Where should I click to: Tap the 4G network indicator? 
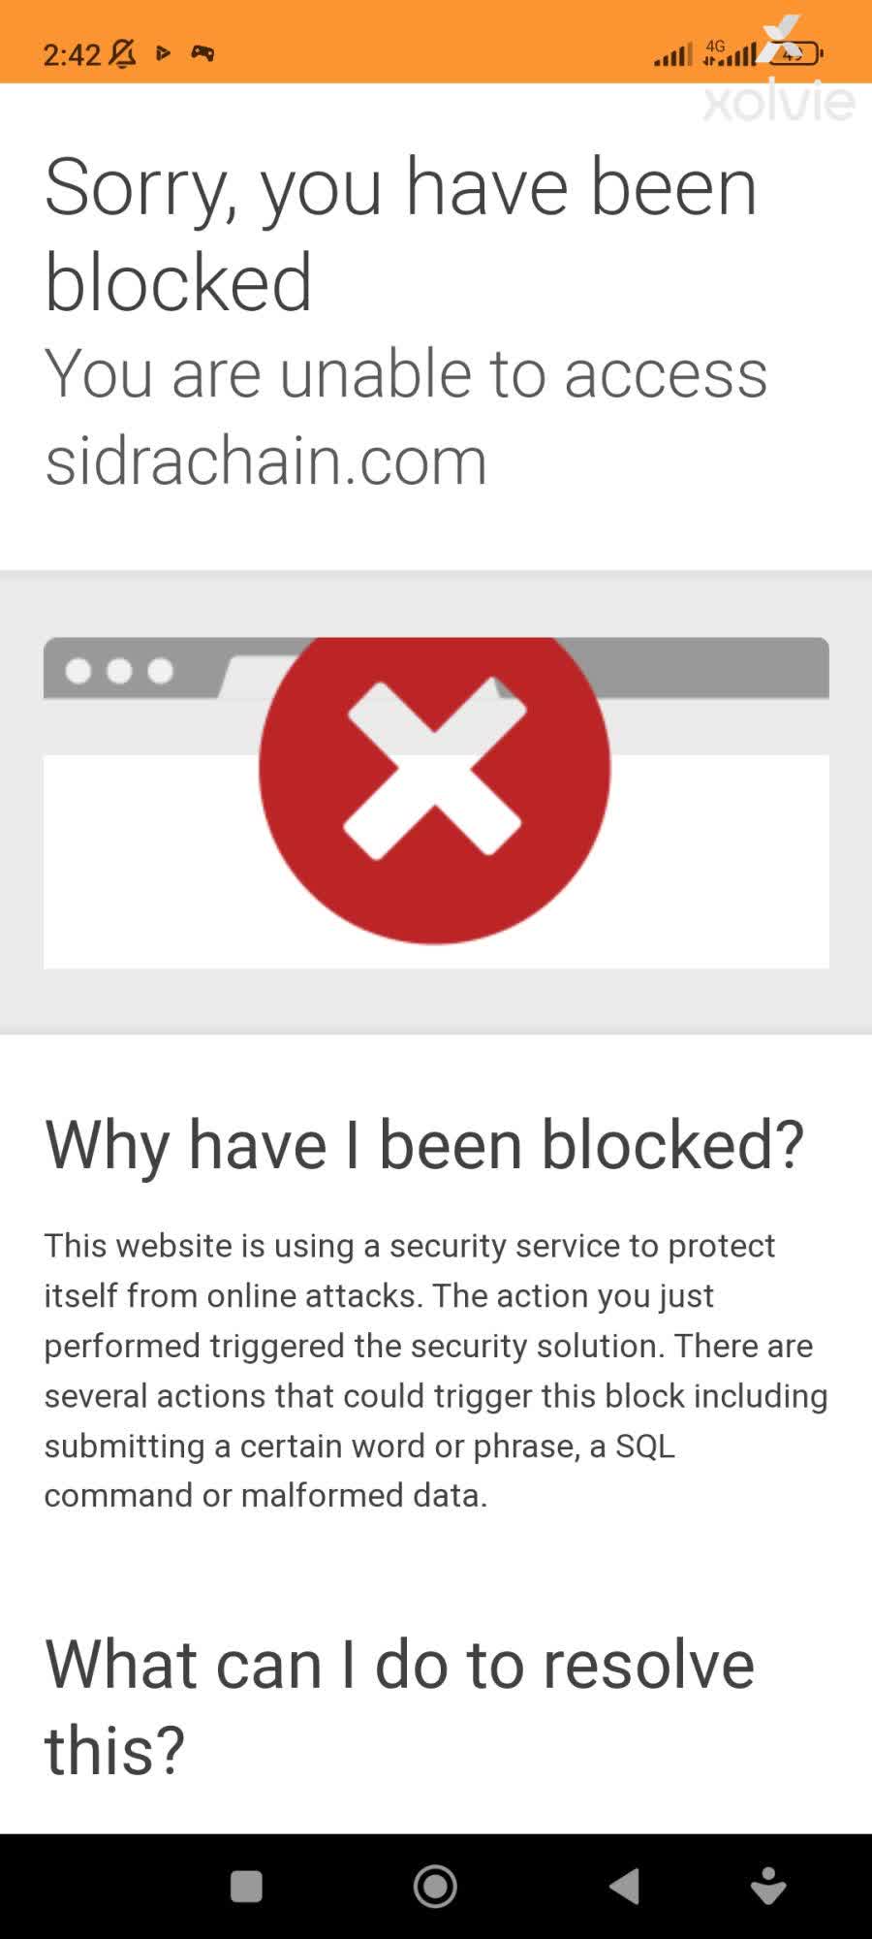click(717, 47)
